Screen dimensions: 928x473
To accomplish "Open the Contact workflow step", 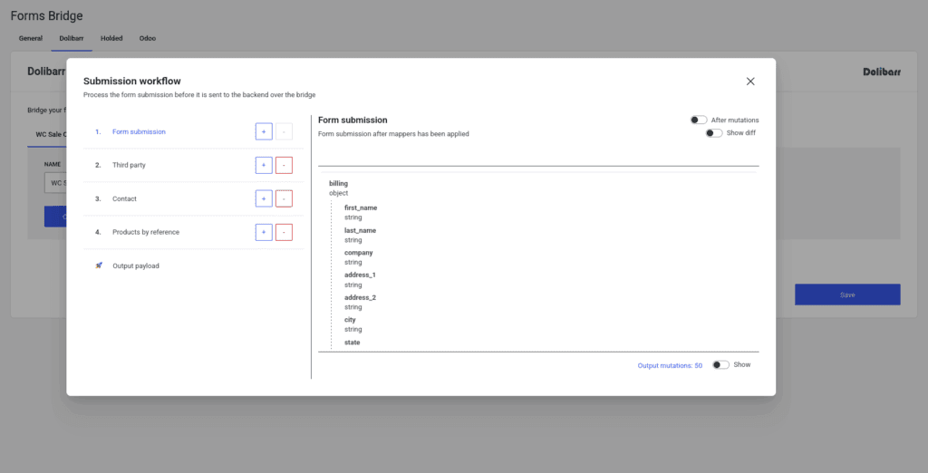I will [x=124, y=199].
